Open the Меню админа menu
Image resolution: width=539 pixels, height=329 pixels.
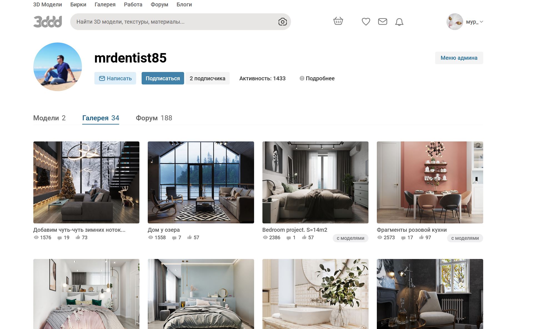459,58
